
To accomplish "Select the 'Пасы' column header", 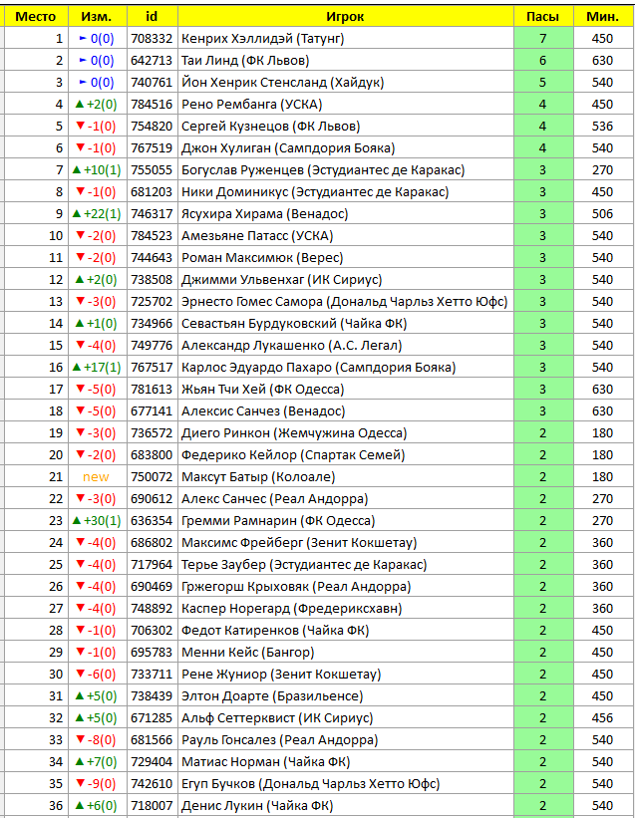I will 542,17.
